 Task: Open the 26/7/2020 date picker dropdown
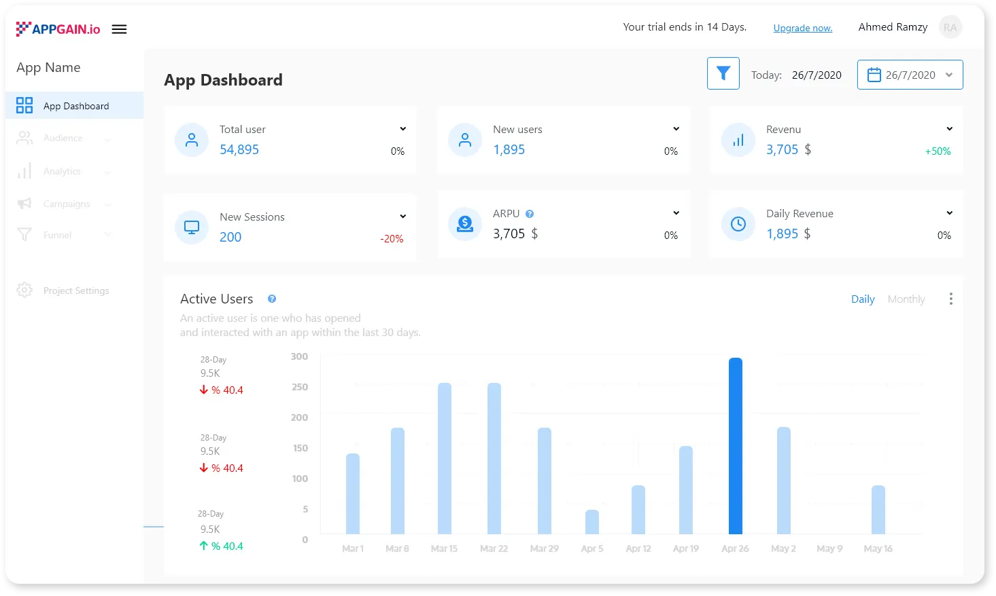(910, 75)
